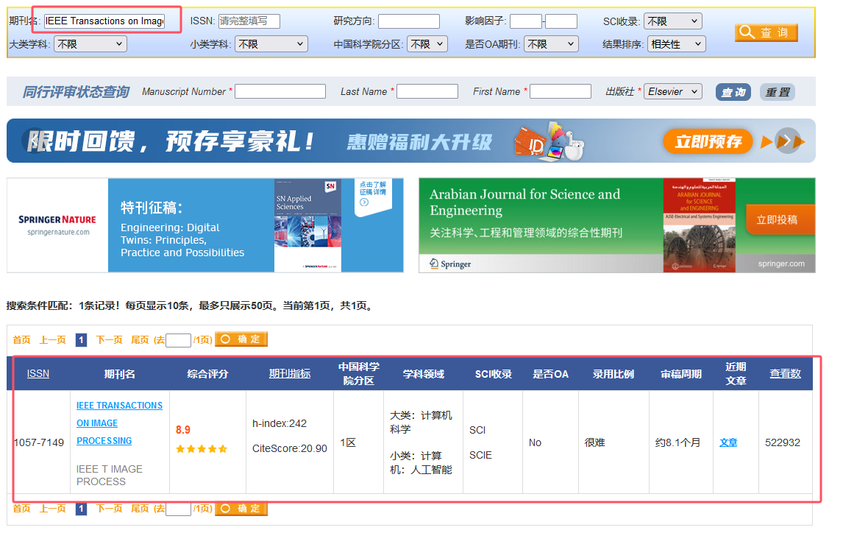Open the 大类学科 dropdown
Image resolution: width=843 pixels, height=533 pixels.
(90, 44)
